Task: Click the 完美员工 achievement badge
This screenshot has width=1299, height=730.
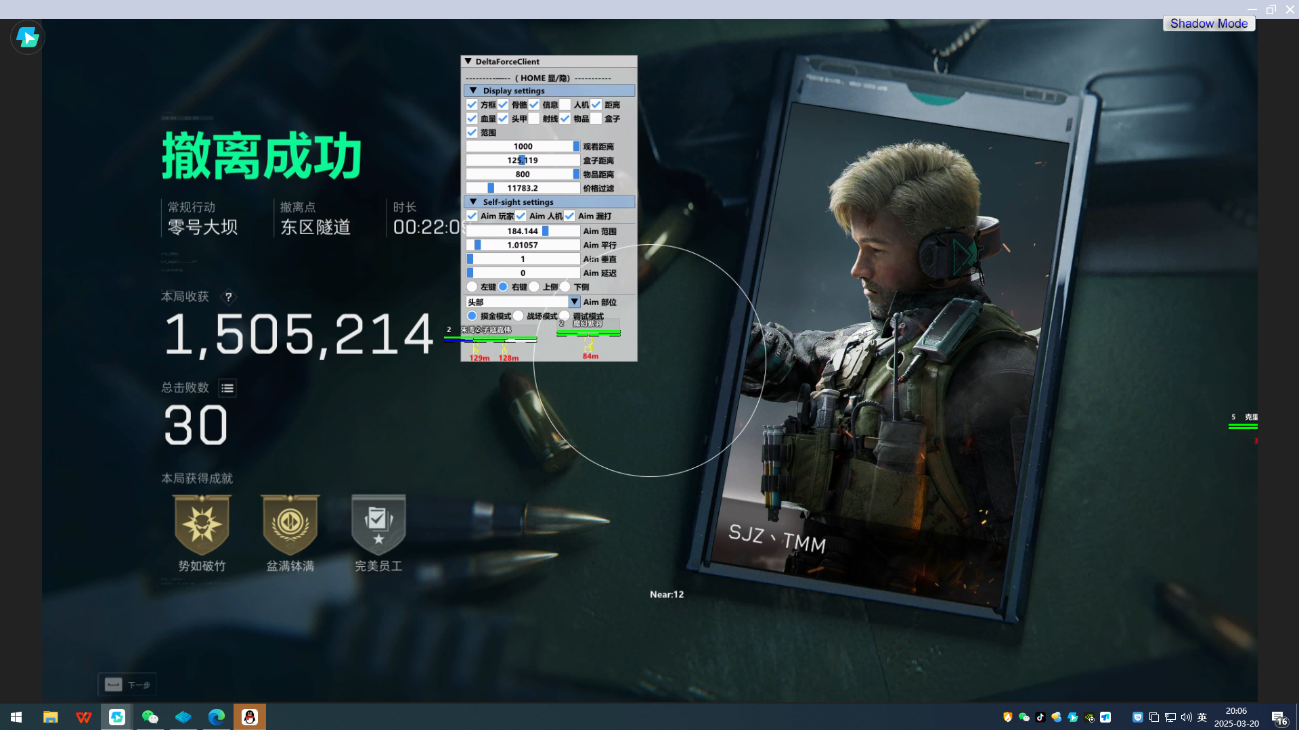Action: [x=378, y=525]
